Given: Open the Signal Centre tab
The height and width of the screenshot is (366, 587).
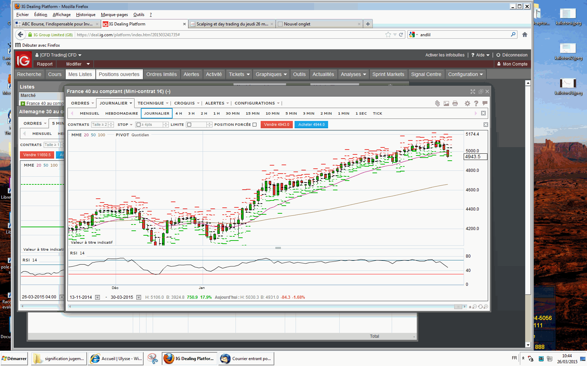Looking at the screenshot, I should (426, 74).
